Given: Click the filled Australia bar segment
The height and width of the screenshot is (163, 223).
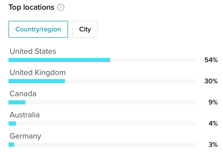Looking at the screenshot, I should [x=12, y=123].
